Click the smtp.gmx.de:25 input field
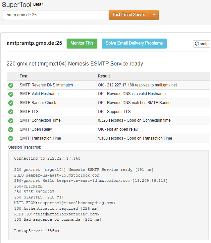Viewport: 211px width, 243px height. coord(55,15)
